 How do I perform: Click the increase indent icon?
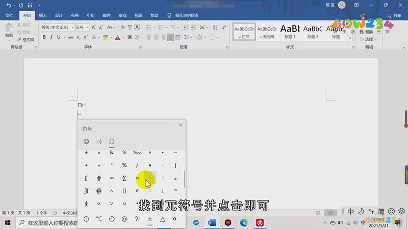[x=193, y=27]
